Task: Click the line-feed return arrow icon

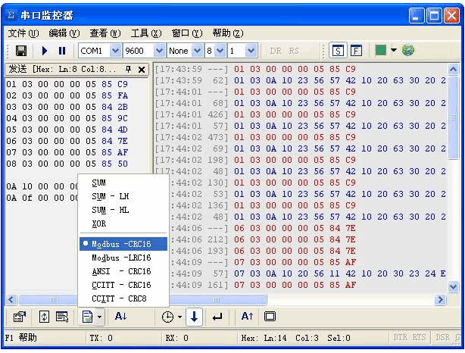Action: (x=218, y=317)
